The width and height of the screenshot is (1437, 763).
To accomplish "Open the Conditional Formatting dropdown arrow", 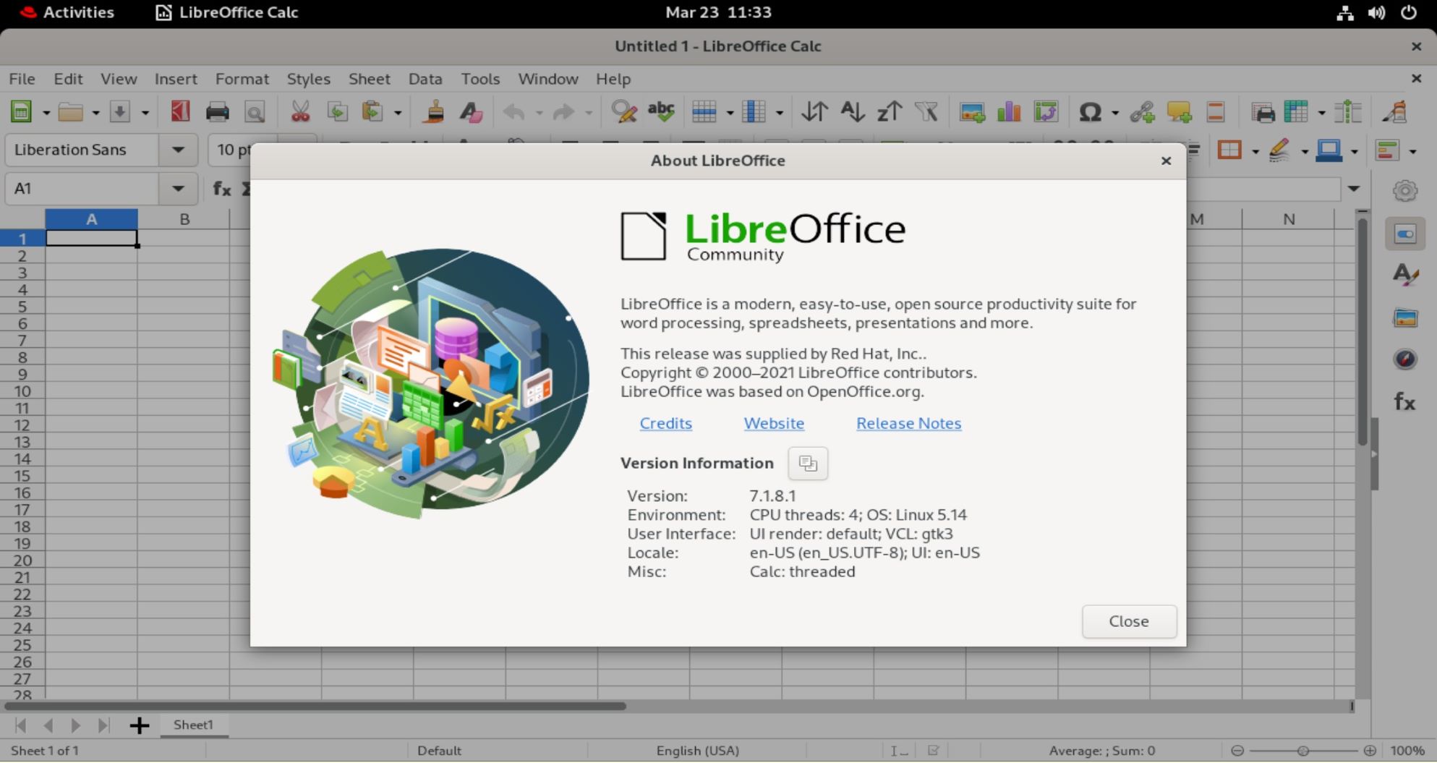I will click(1412, 151).
